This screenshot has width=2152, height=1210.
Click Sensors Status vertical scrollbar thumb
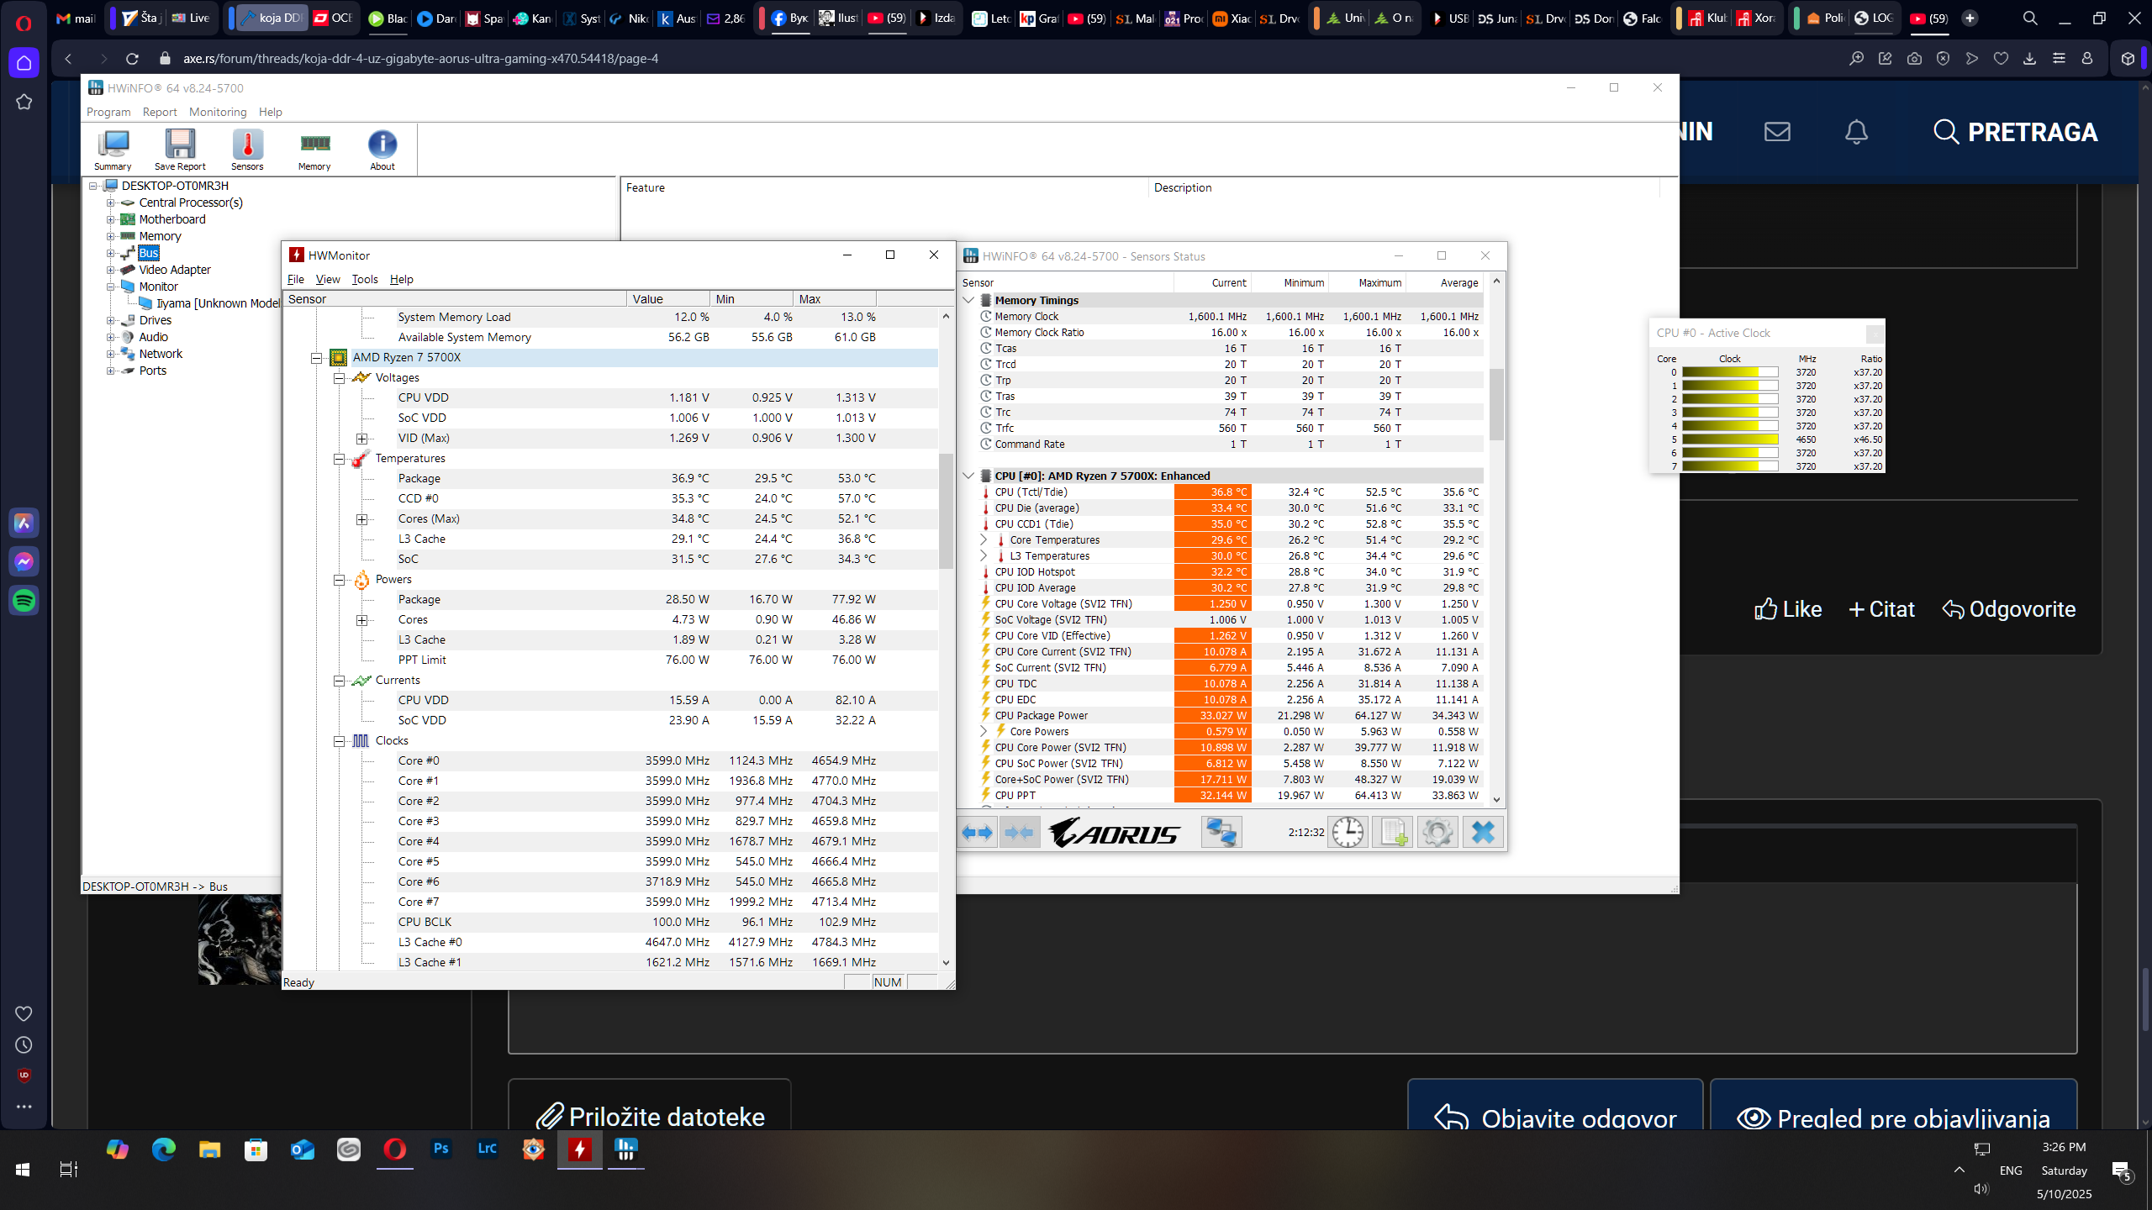tap(1496, 404)
